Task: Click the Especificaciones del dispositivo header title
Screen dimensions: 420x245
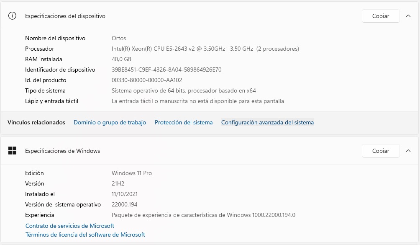Action: 65,16
